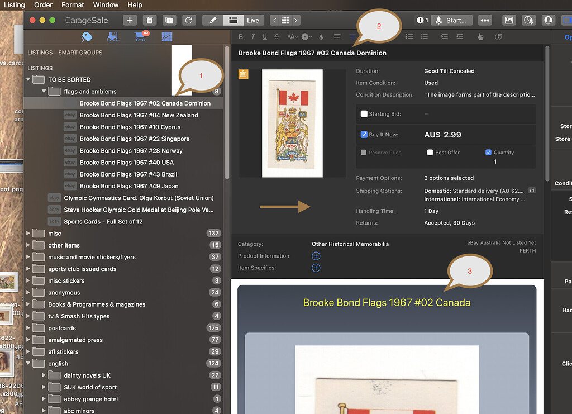Select the Canada flag card thumbnail image
572x414 pixels.
[x=292, y=123]
